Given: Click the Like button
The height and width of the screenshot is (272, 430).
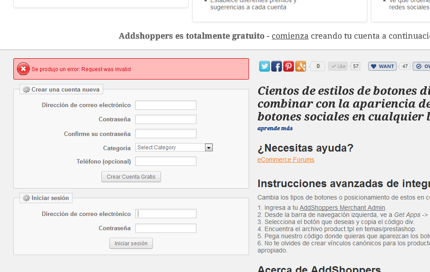Looking at the screenshot, I should [338, 66].
